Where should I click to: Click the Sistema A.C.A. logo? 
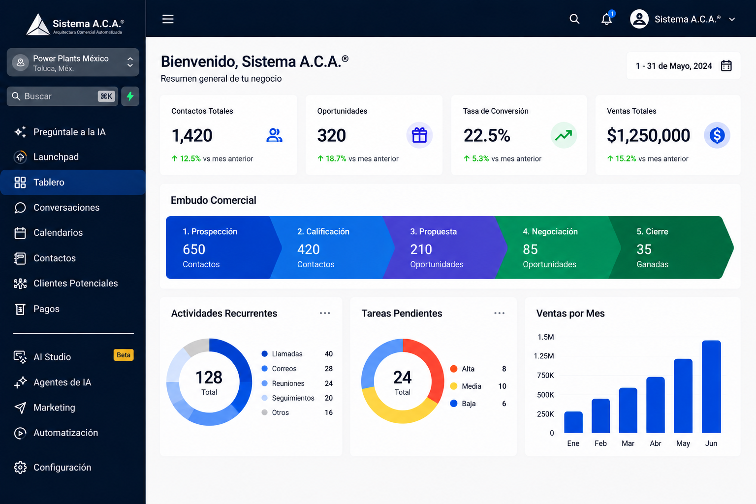pos(75,24)
